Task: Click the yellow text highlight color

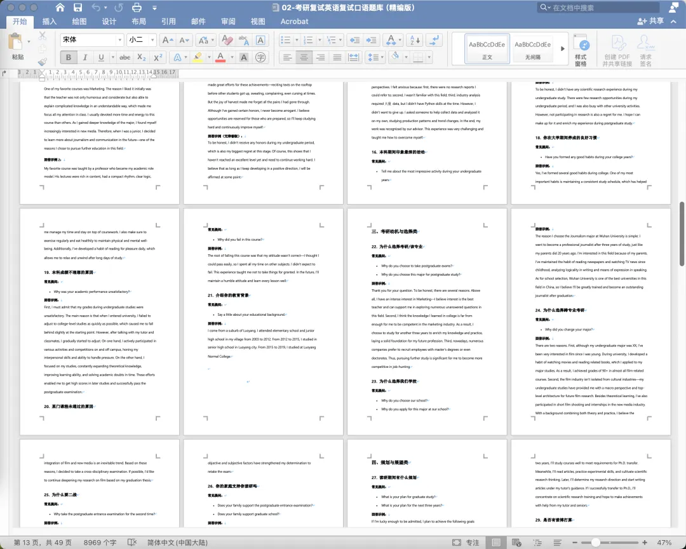Action: click(x=198, y=57)
